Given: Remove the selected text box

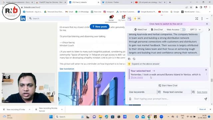Looking at the screenshot, I should pos(206,70).
